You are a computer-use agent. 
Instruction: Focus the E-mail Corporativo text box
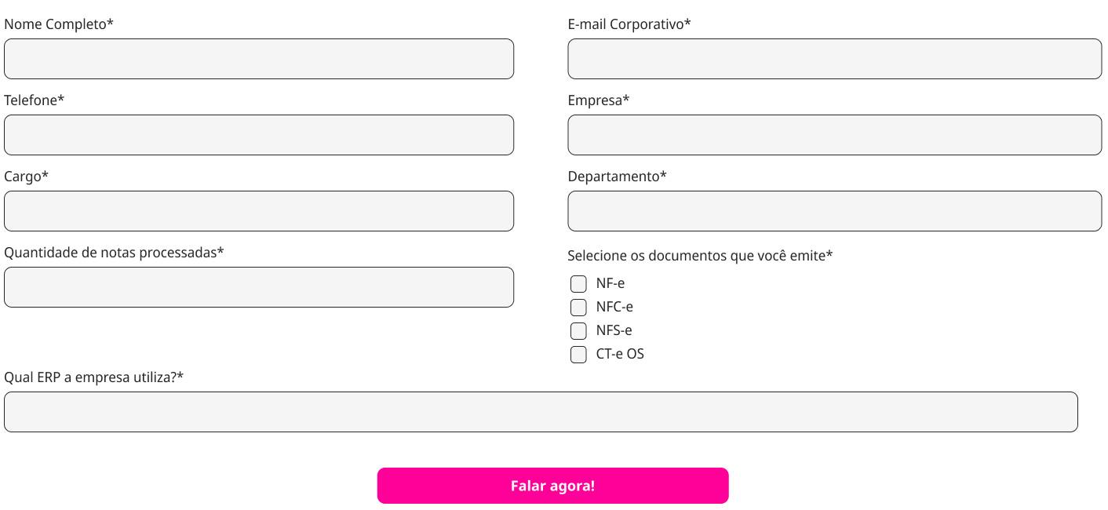(x=834, y=59)
